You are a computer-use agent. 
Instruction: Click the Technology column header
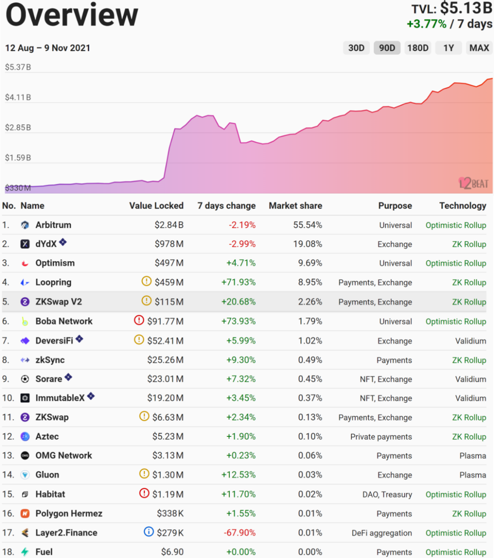[463, 206]
